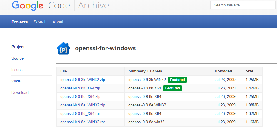Click upload date in openssl-0.9.8d_WIN32.rar row

click(225, 122)
